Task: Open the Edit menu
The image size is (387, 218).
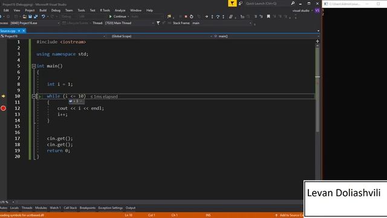Action: [x=6, y=10]
